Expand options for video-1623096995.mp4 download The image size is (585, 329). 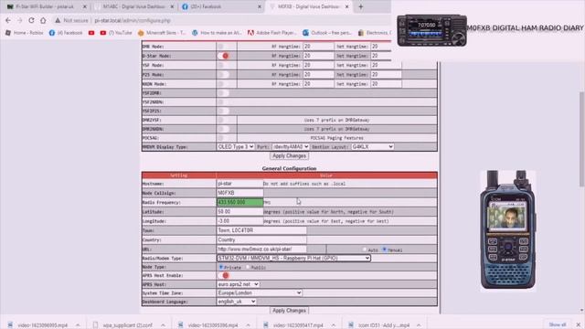[78, 325]
